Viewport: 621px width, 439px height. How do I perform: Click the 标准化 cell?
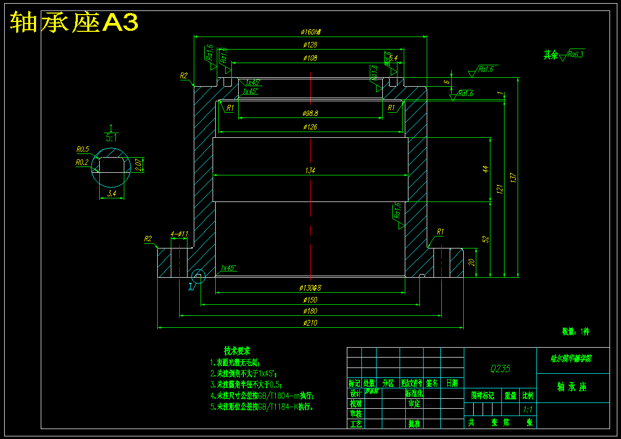pos(414,394)
